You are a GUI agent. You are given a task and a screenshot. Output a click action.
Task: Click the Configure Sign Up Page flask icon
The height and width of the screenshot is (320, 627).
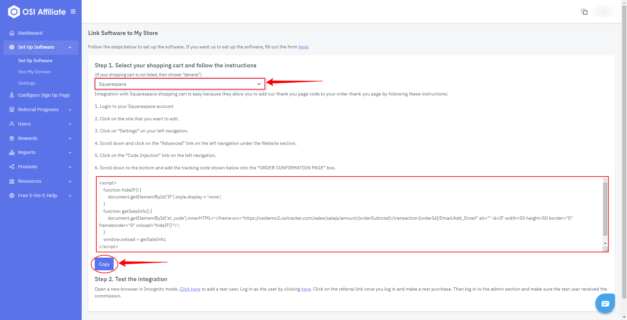pos(12,95)
